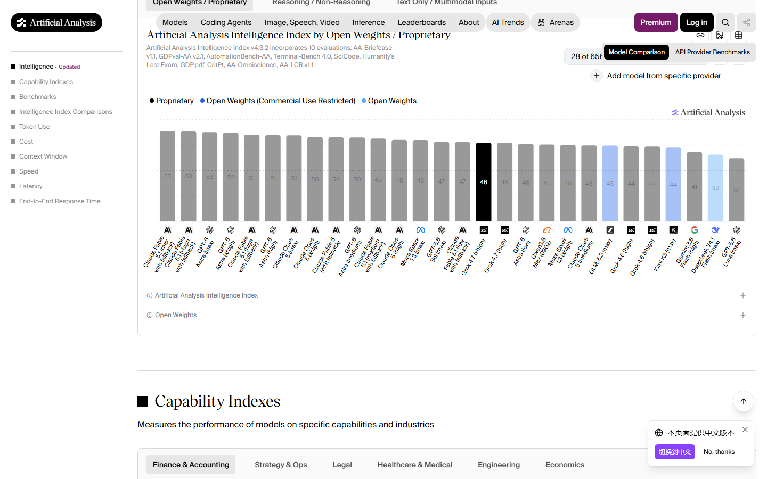Viewport: 767px width, 479px height.
Task: Open the About menu item
Action: tap(469, 22)
